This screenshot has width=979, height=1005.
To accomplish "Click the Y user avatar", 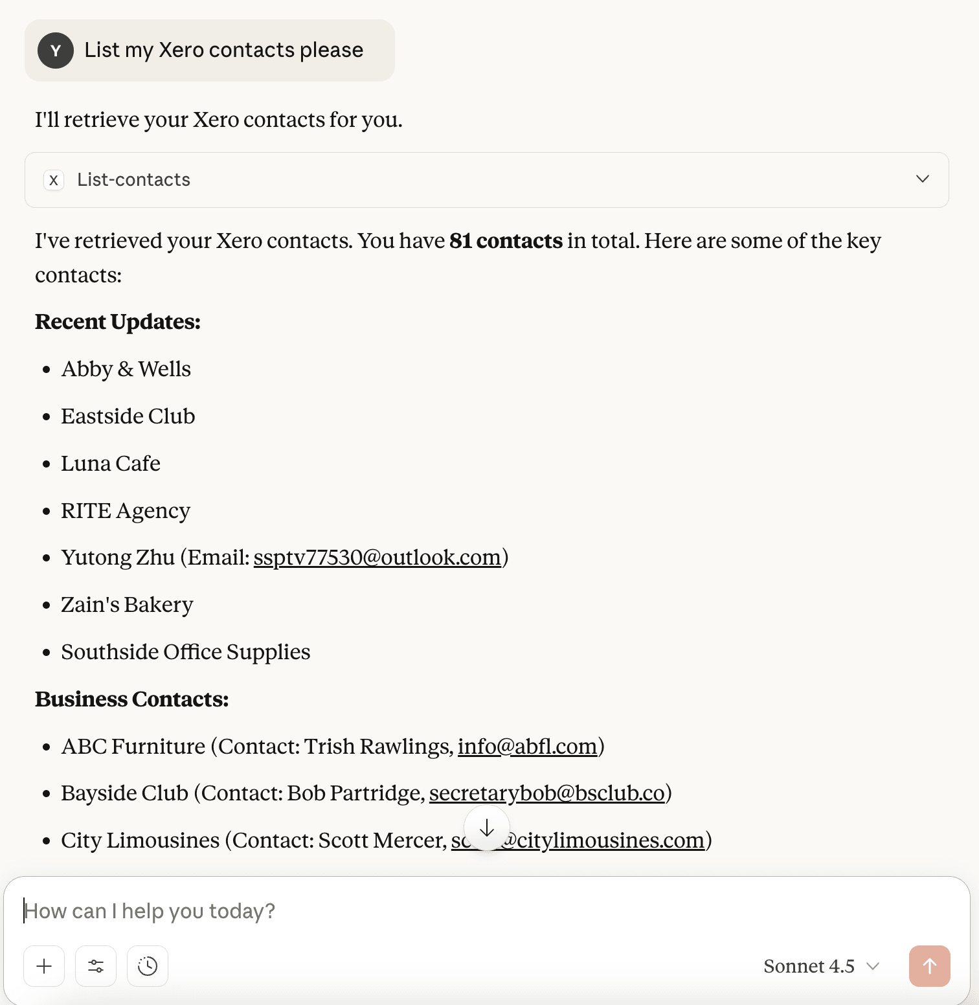I will [x=56, y=51].
